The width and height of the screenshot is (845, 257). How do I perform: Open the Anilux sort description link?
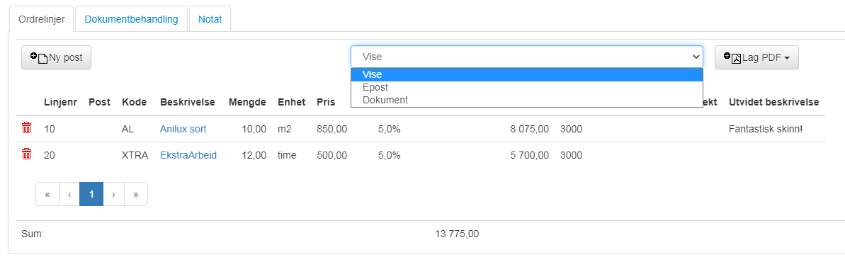(x=183, y=129)
